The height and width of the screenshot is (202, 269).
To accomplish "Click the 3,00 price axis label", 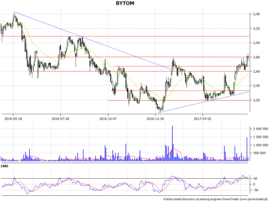I will [256, 43].
